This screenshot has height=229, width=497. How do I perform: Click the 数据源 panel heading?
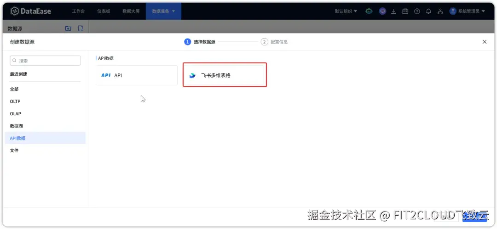coord(15,28)
